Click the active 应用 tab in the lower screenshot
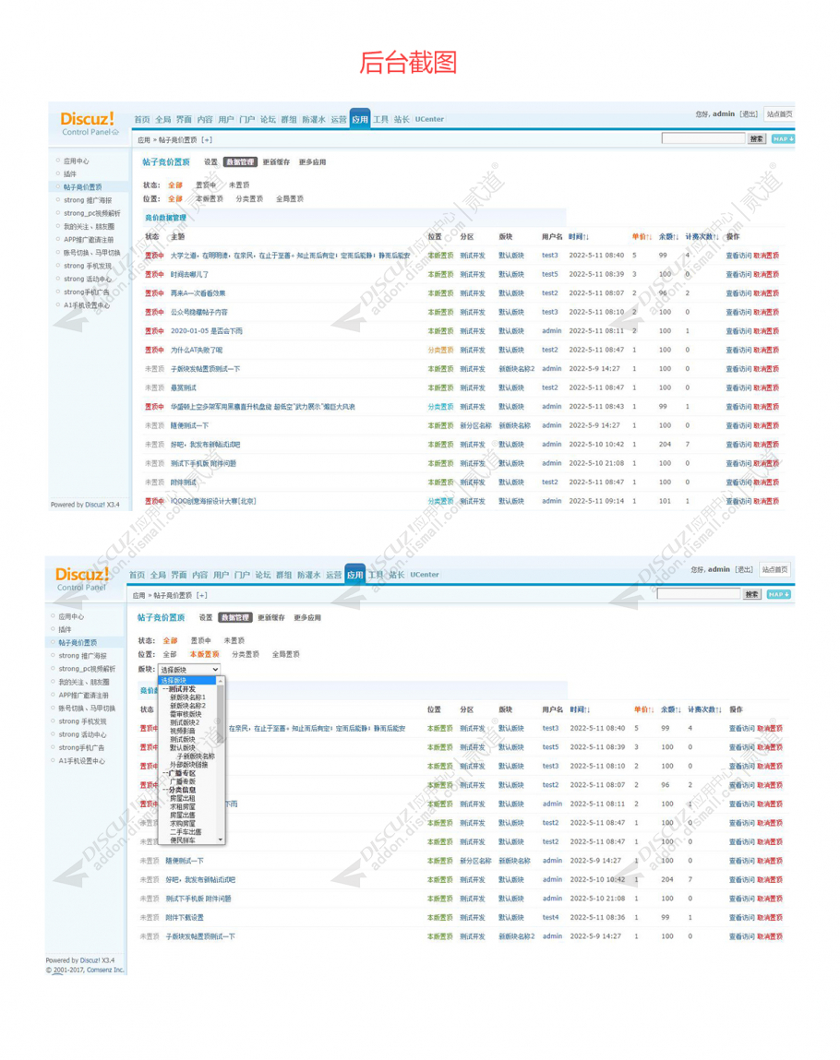 [354, 575]
